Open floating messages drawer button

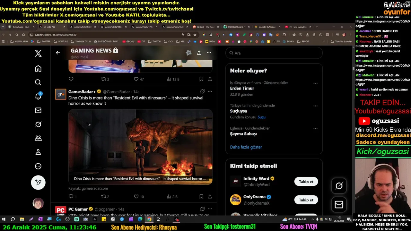(x=339, y=204)
